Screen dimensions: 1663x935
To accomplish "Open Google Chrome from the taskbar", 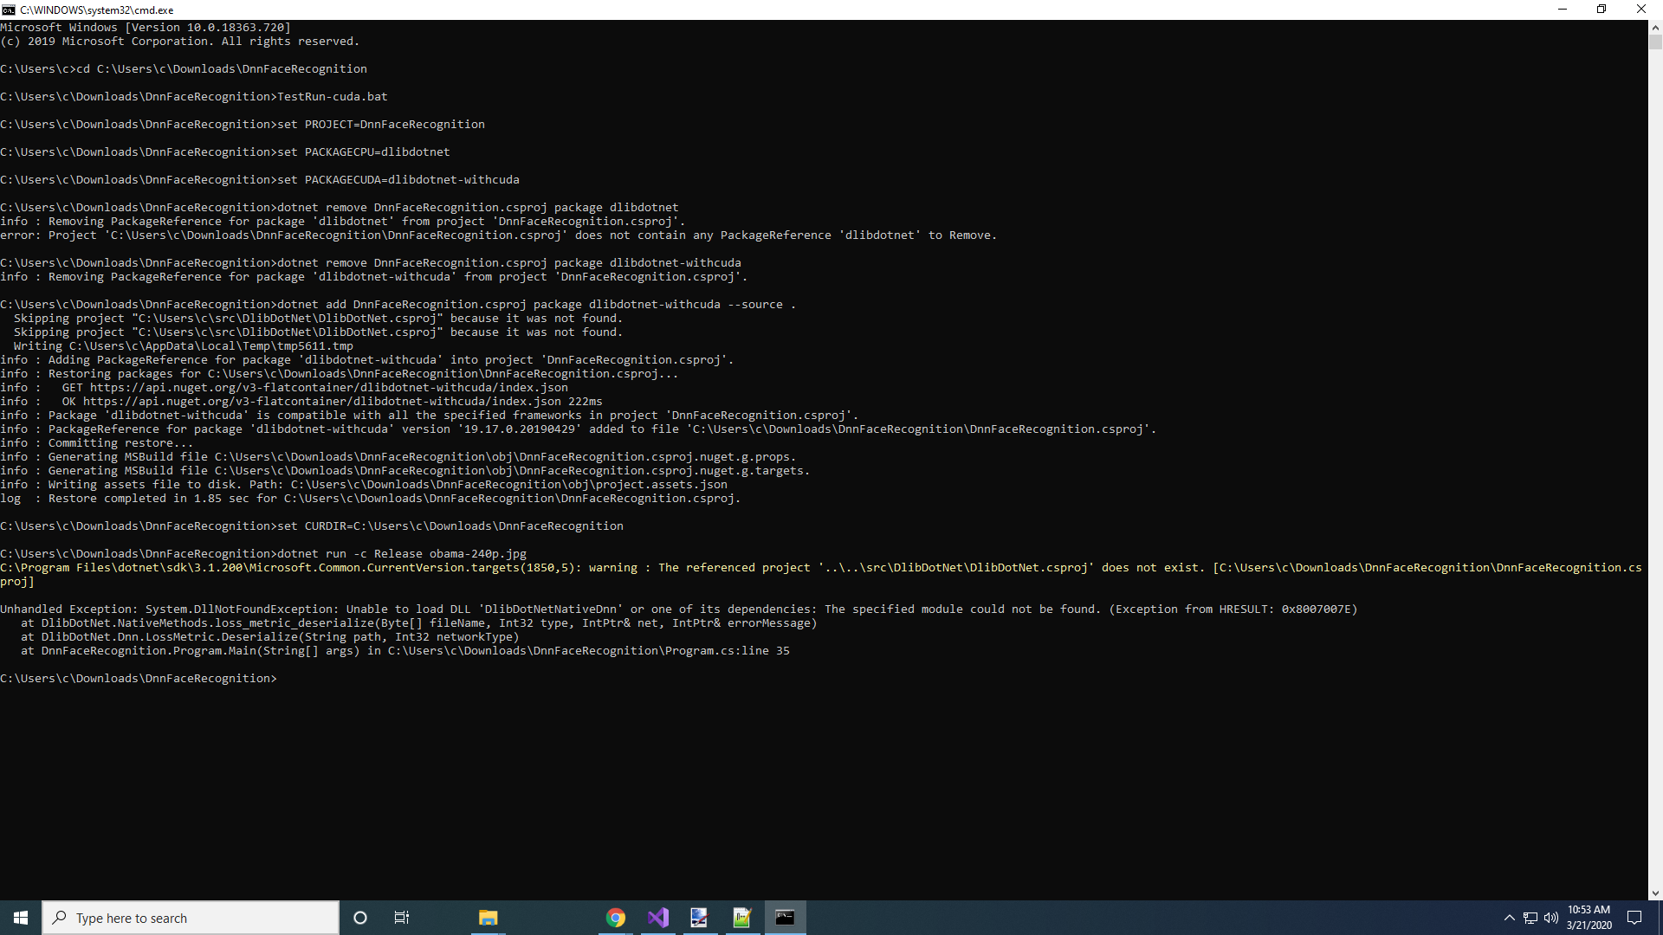I will pyautogui.click(x=616, y=918).
